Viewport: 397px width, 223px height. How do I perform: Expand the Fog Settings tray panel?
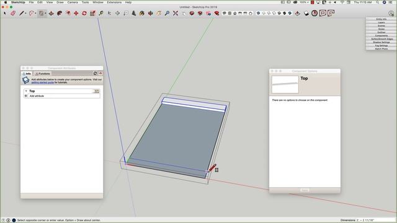pos(381,45)
